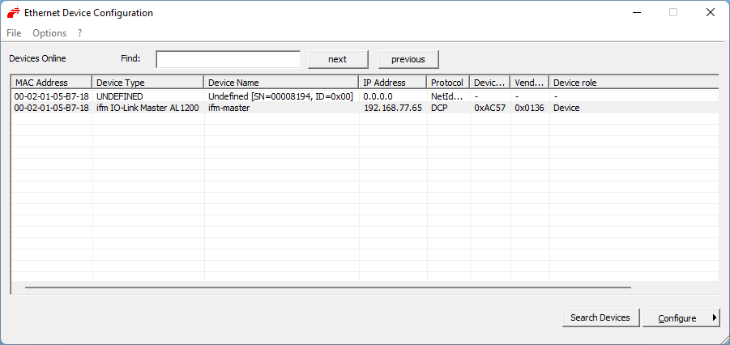Screen dimensions: 730x345
Task: Open the Options menu
Action: (x=49, y=33)
